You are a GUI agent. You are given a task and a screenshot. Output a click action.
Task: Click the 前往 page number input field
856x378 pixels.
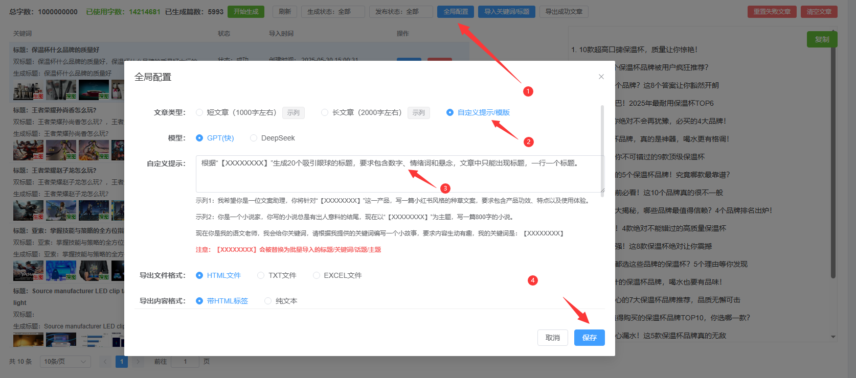coord(185,362)
